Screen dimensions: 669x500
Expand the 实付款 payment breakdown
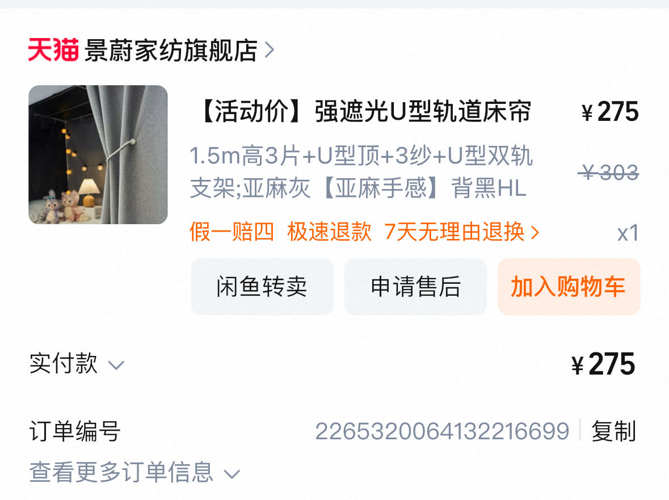pos(77,364)
